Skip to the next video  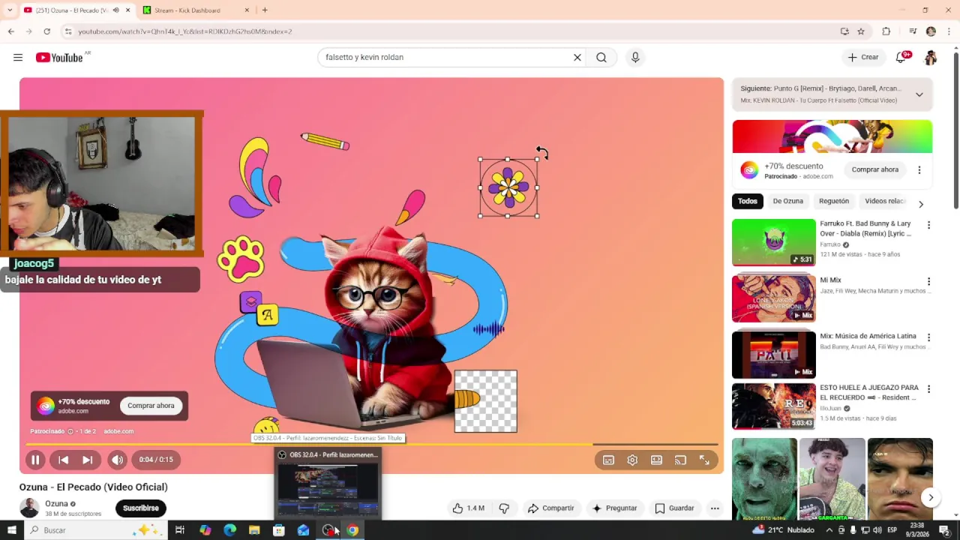(x=88, y=460)
